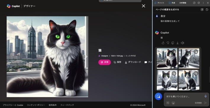
Task: Click overlay icon on bottom-left thumbnail
Action: [174, 73]
